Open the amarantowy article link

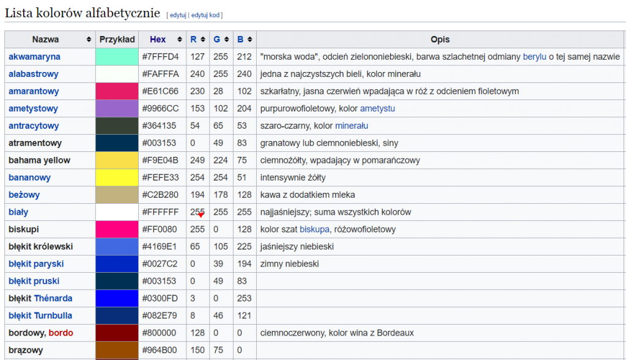point(34,92)
